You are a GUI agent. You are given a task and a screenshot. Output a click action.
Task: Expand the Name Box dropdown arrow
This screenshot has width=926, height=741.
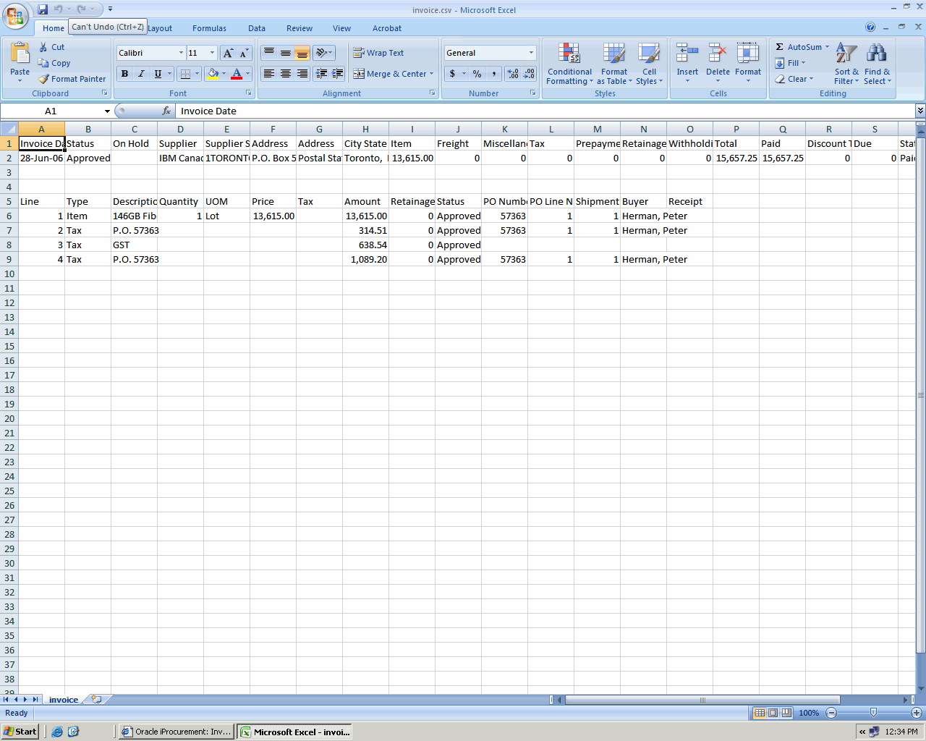point(107,111)
